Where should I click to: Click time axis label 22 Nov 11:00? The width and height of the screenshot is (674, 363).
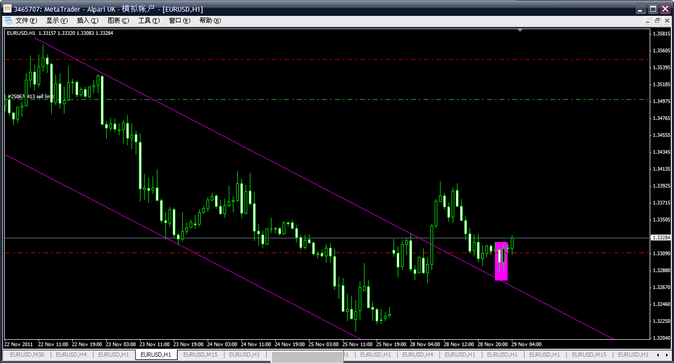click(53, 344)
